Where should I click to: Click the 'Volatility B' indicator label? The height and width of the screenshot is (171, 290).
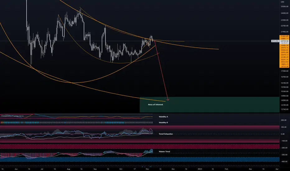point(163,122)
